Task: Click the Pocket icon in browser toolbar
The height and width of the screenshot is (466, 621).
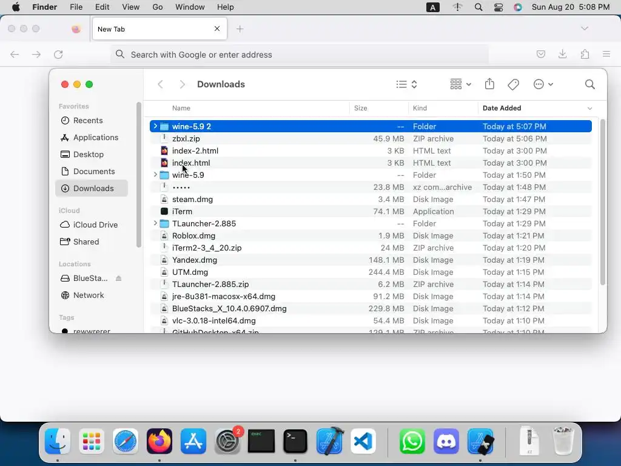Action: point(540,54)
